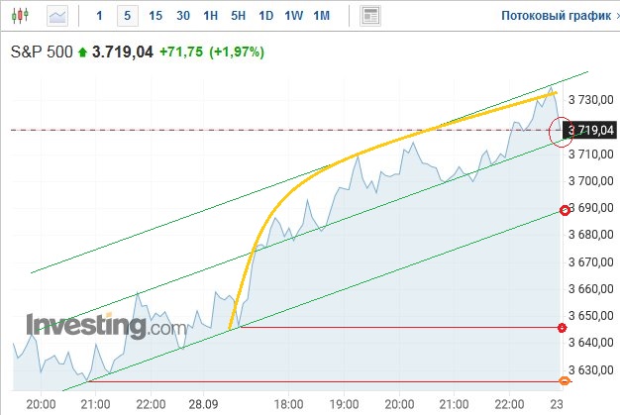Switch to the 30 minute timeframe
The height and width of the screenshot is (415, 620).
coord(183,16)
